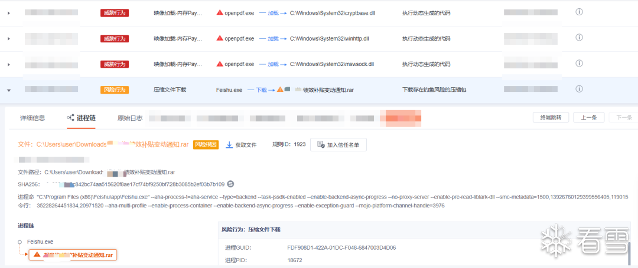Expand the mswsock.dll event row

(8, 64)
